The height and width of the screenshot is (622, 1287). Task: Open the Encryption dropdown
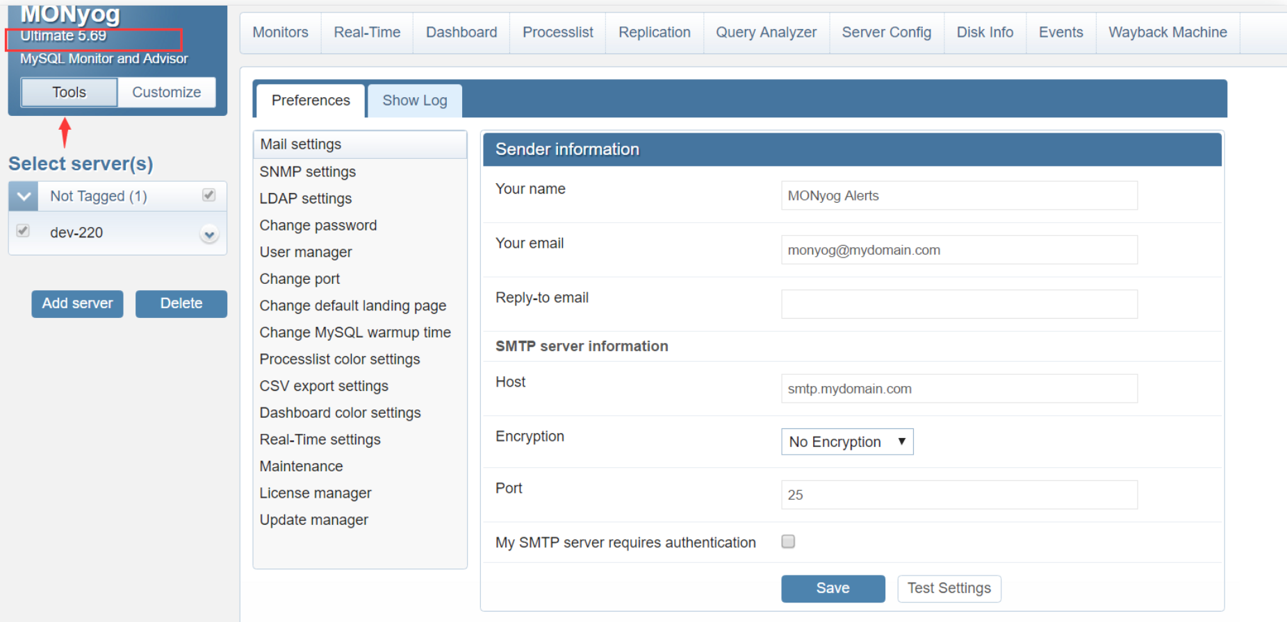[847, 442]
